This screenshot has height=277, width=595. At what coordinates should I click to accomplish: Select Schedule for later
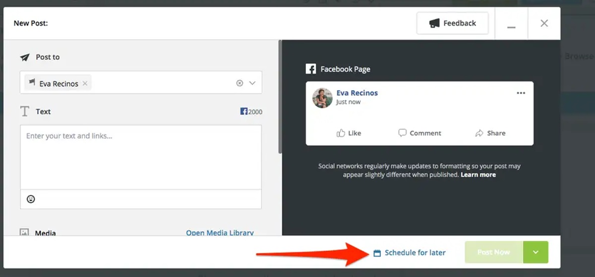pyautogui.click(x=415, y=253)
